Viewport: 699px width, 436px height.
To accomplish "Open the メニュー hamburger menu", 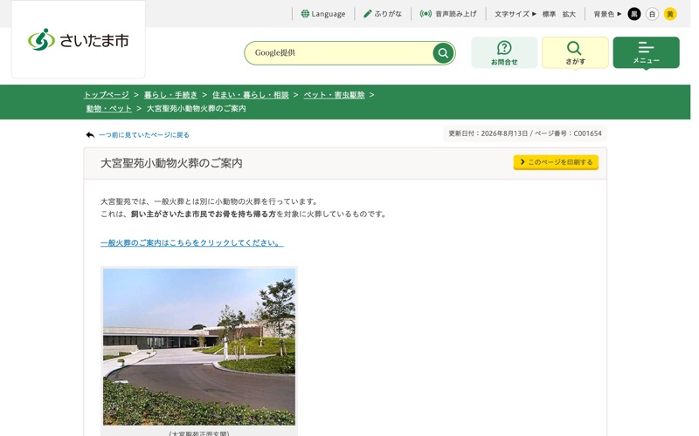I will pos(646,52).
